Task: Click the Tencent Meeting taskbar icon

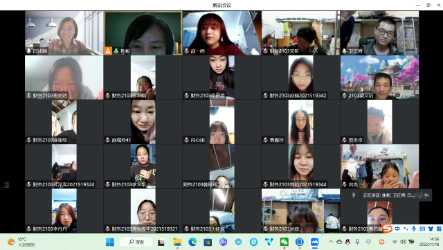Action: 314,242
